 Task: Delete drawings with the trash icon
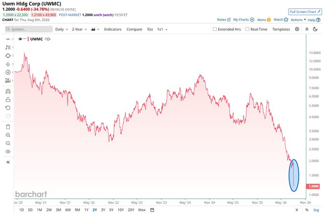tap(8, 127)
